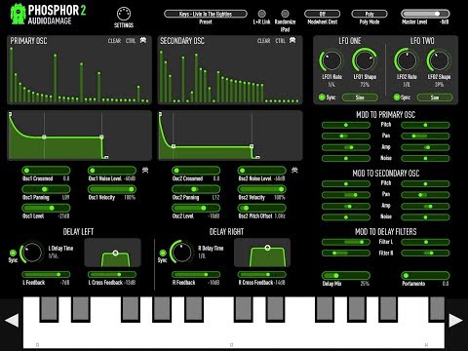
Task: Adjust LFO Two Filter R mod slider
Action: click(425, 253)
